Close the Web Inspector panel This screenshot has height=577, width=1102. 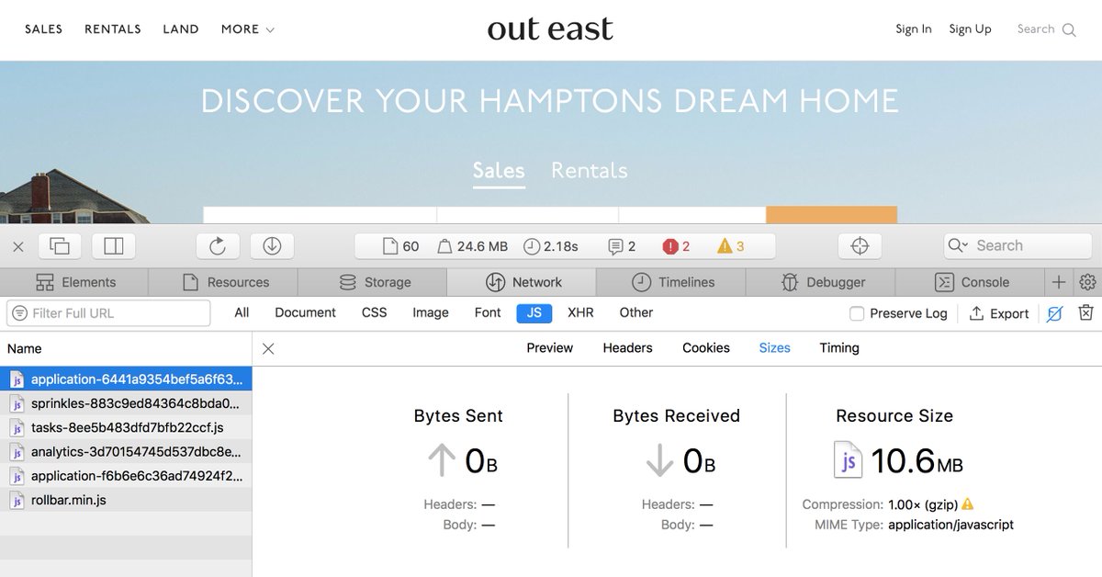pos(17,246)
